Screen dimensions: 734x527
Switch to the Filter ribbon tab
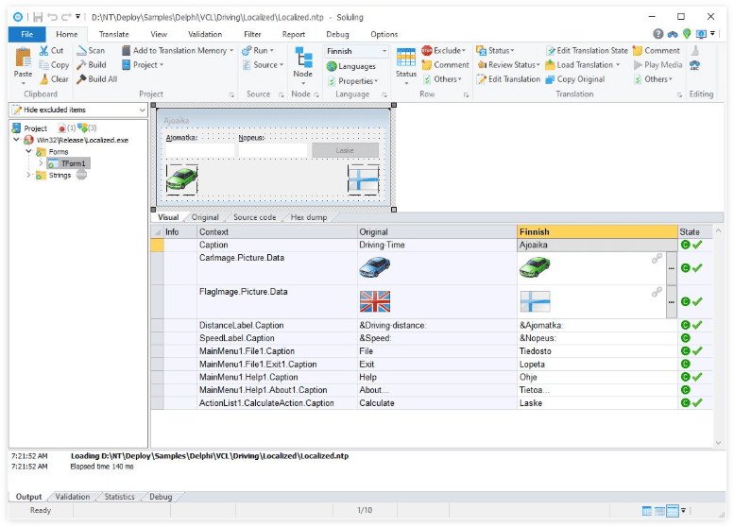[252, 34]
